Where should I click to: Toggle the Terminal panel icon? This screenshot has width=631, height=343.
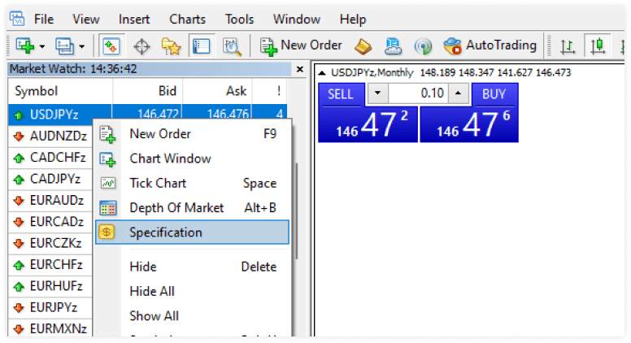coord(201,46)
